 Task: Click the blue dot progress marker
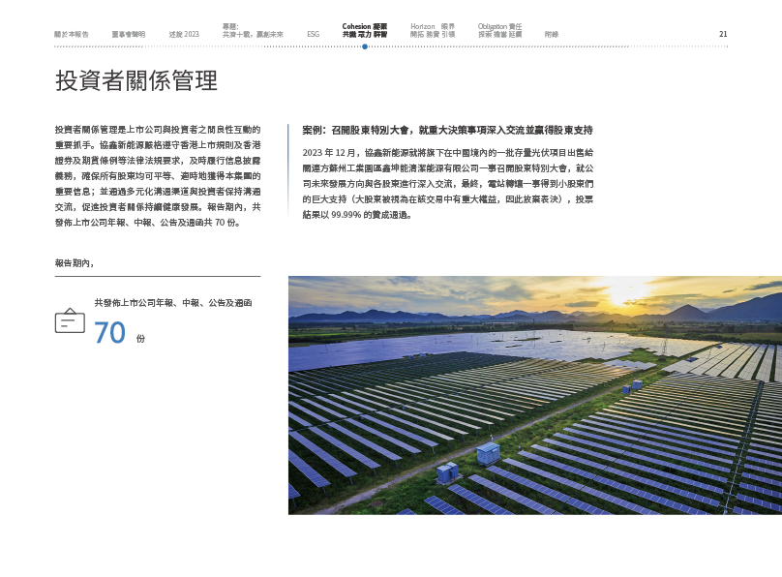point(364,46)
